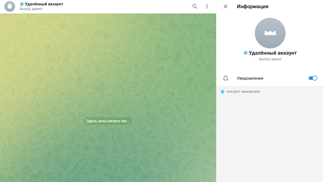The image size is (323, 182).
Task: Open search in the chat header
Action: tap(195, 7)
